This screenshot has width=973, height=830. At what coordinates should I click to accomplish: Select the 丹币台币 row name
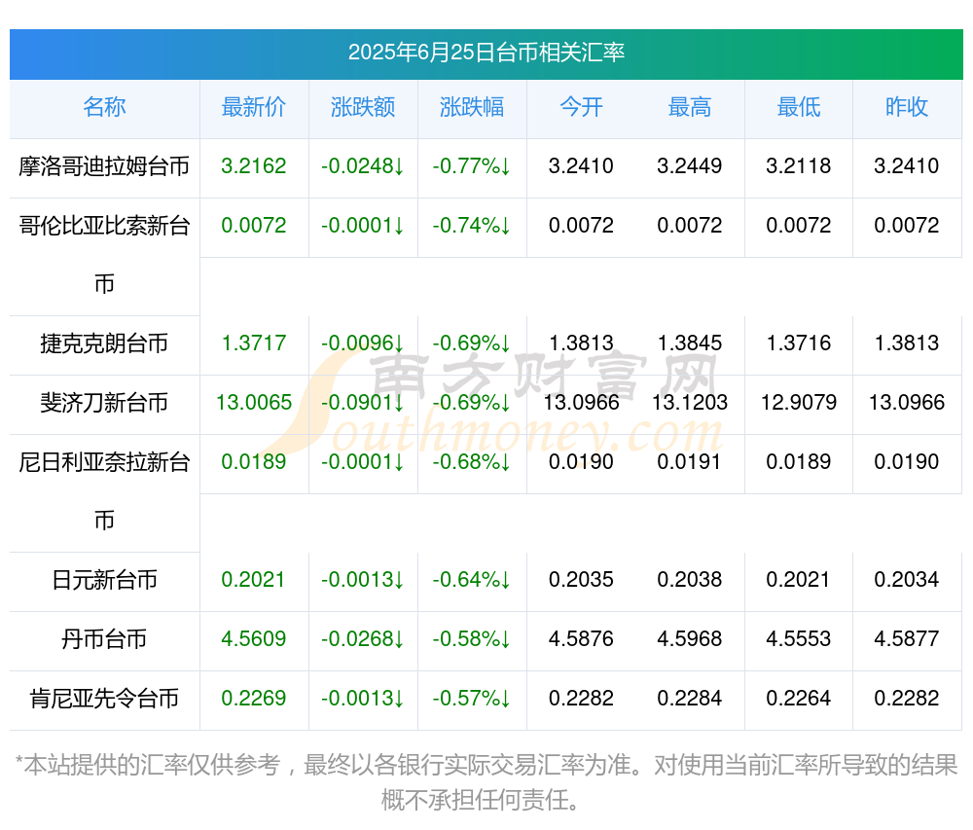click(x=104, y=639)
